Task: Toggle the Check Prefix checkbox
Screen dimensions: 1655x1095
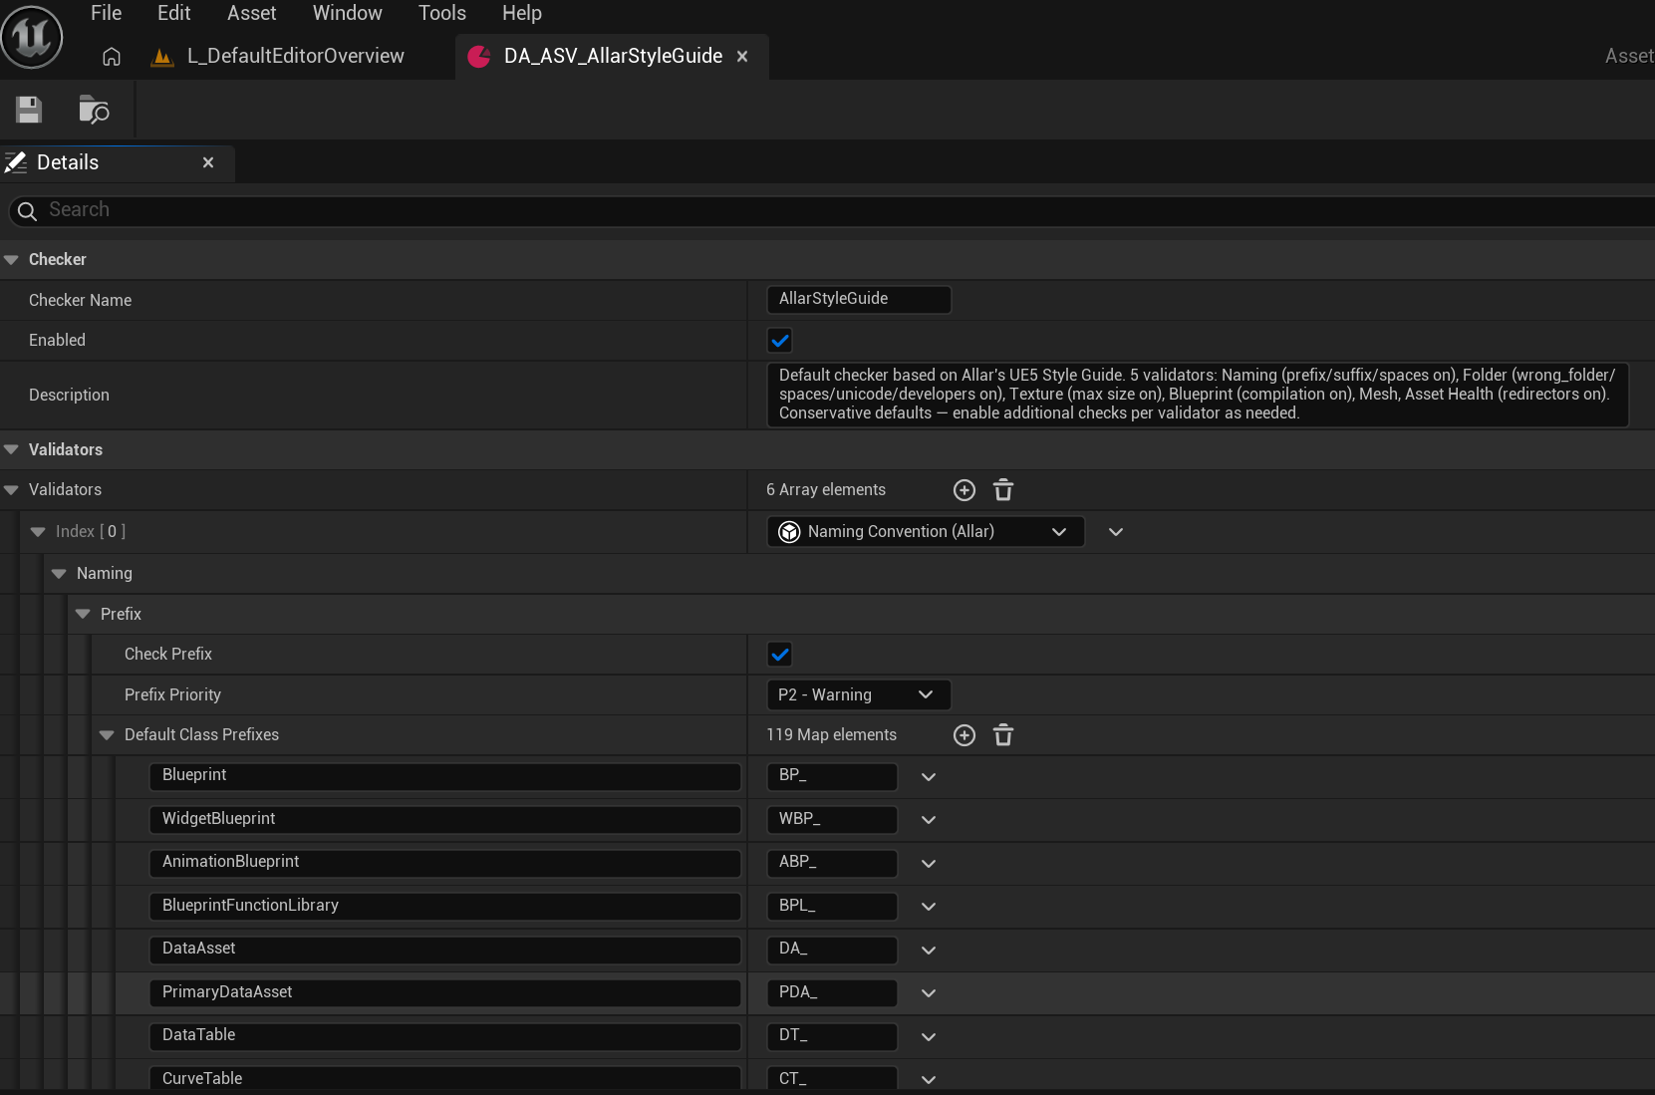Action: click(x=780, y=655)
